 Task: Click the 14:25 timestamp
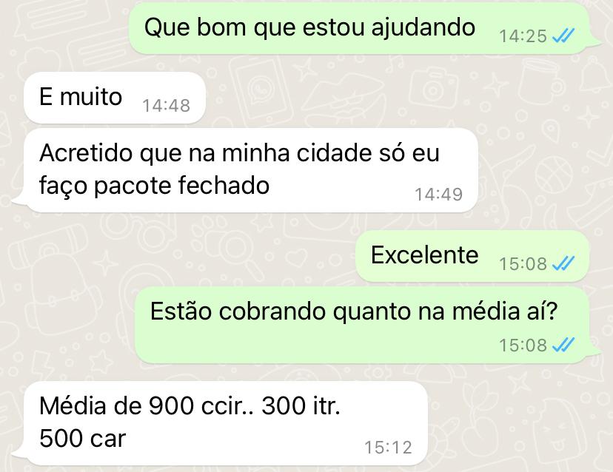(x=523, y=36)
